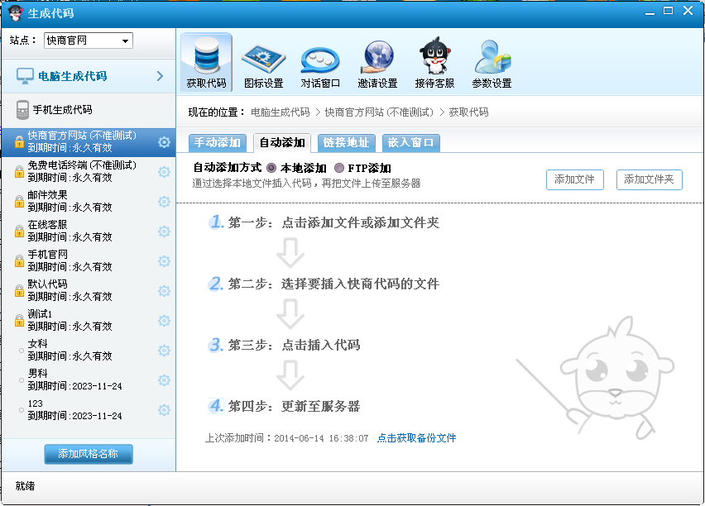Open 邀请设置 globe icon

tap(377, 58)
